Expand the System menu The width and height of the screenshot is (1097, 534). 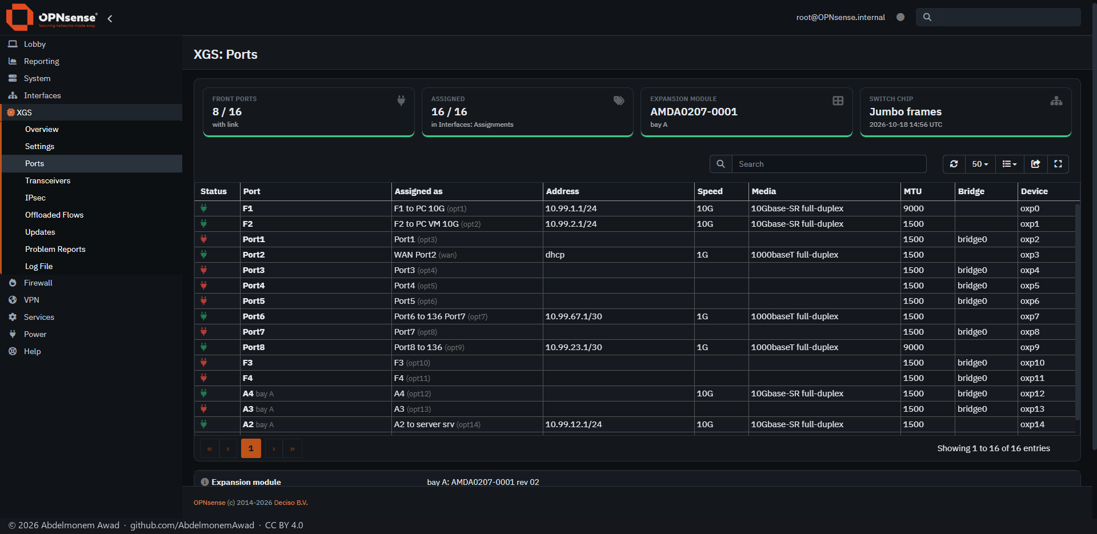tap(91, 78)
